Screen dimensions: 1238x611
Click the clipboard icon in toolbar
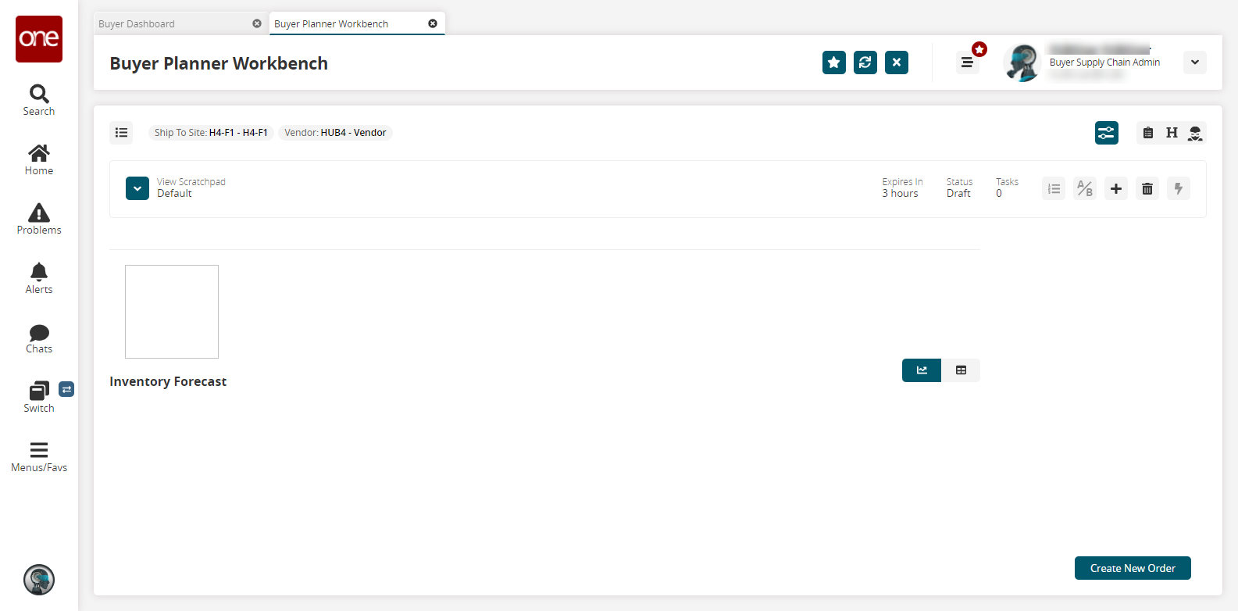(x=1148, y=133)
